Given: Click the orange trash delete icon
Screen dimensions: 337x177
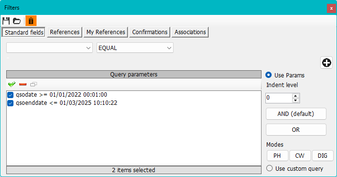Looking at the screenshot, I should tap(31, 21).
